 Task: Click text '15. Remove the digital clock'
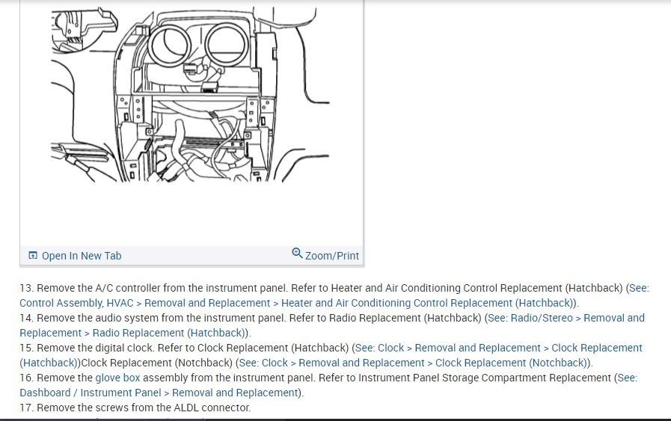tap(87, 348)
